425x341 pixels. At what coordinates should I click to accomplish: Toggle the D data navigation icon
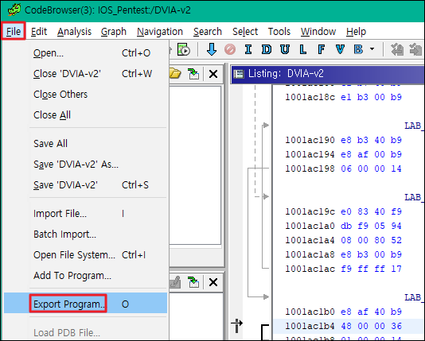click(267, 49)
